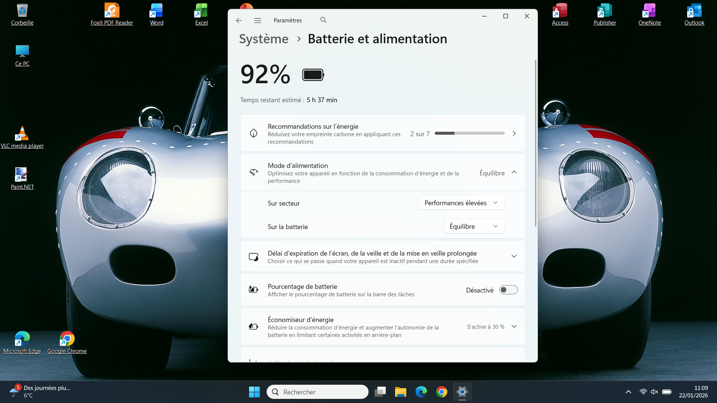
Task: Enable the Pourcentage de batterie toggle
Action: (x=509, y=290)
